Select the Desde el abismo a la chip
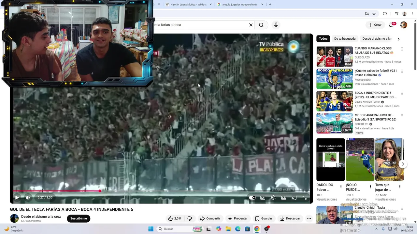The image size is (417, 234). (x=377, y=39)
